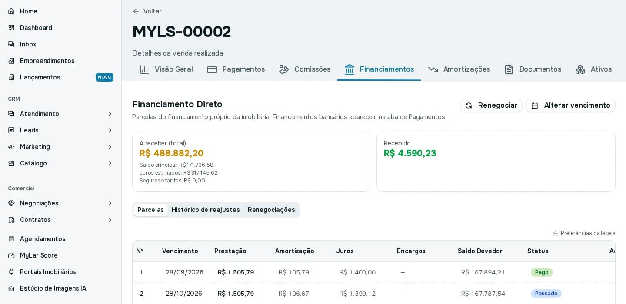Click the Negociações handshake icon
626x304 pixels.
pos(11,203)
